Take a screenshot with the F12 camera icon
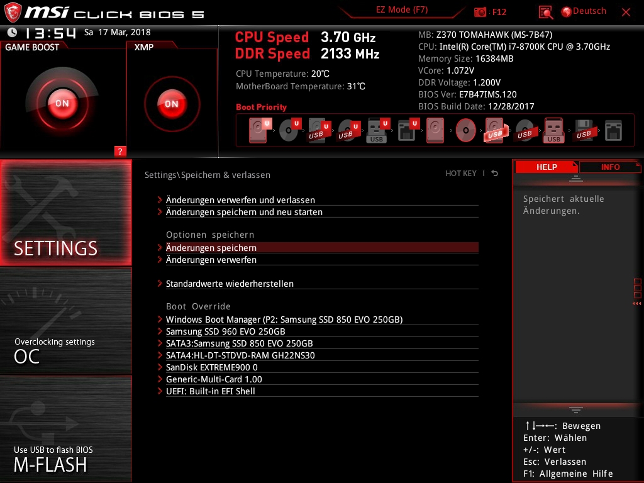Viewport: 644px width, 483px height. click(x=480, y=12)
